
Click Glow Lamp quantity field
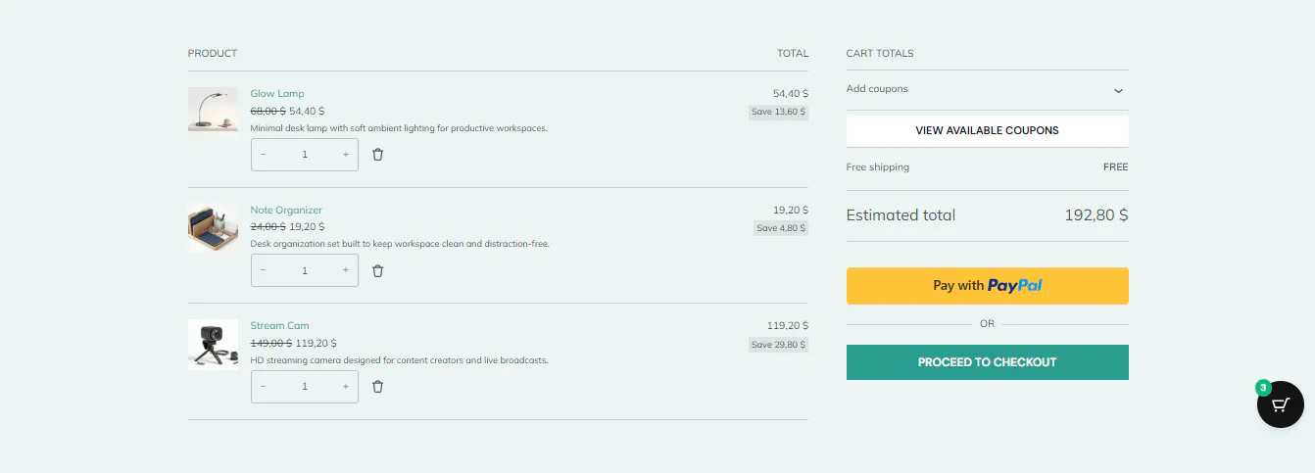click(305, 155)
